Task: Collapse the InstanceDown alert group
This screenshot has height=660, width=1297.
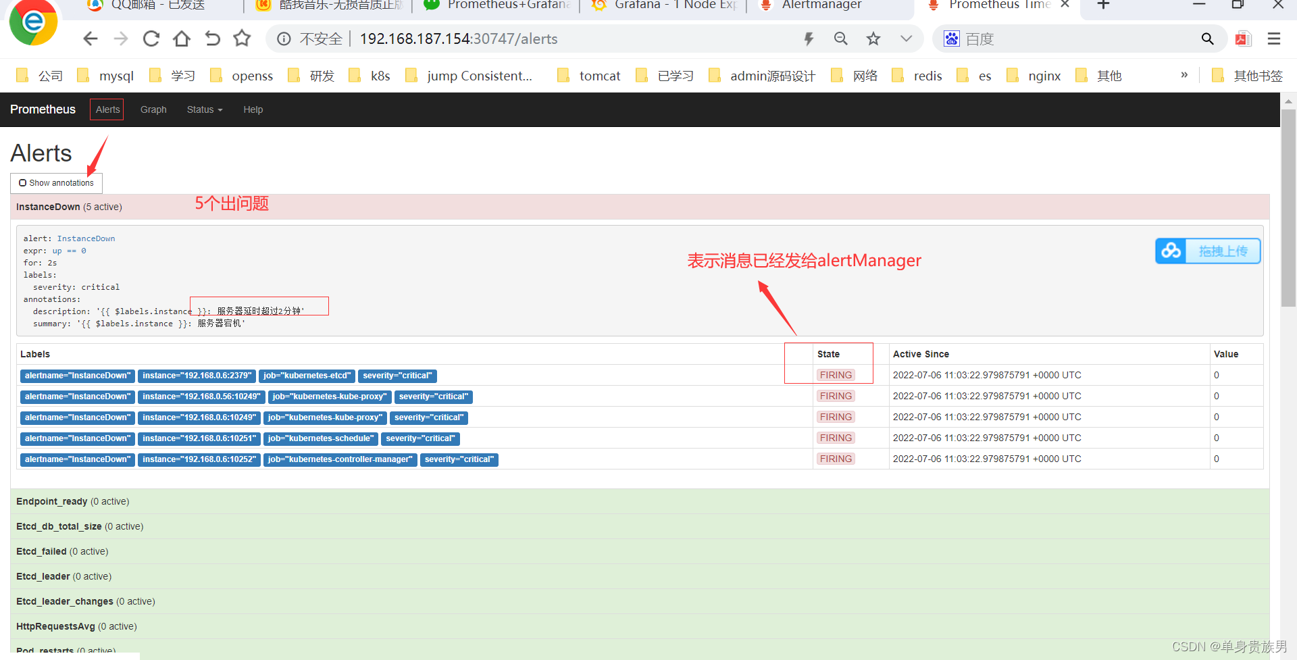Action: coord(640,207)
